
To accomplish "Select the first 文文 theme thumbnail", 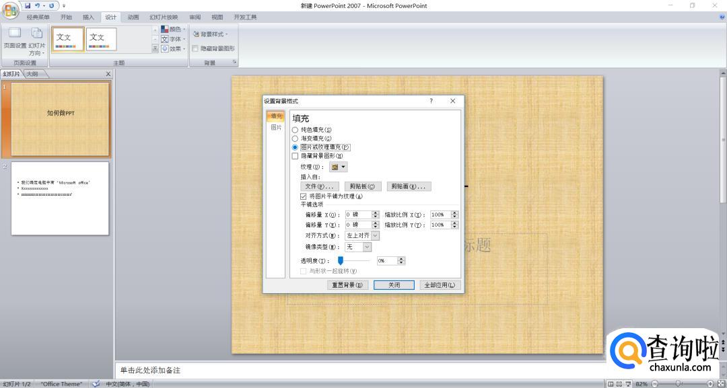I will tap(68, 39).
